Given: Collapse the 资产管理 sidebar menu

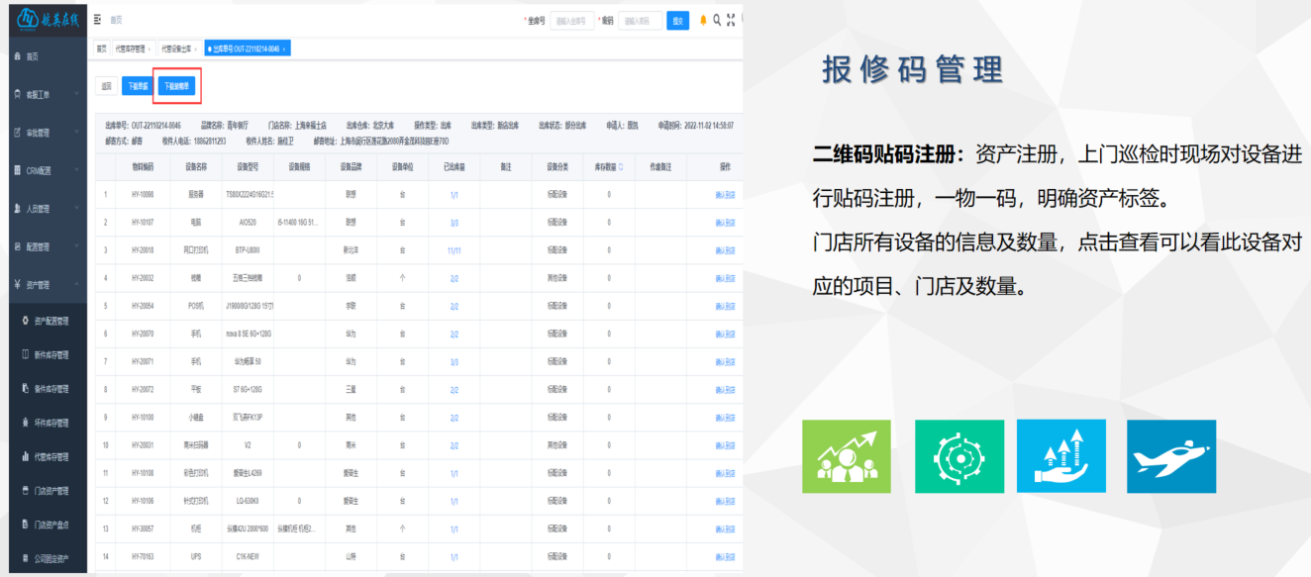Looking at the screenshot, I should (x=45, y=285).
